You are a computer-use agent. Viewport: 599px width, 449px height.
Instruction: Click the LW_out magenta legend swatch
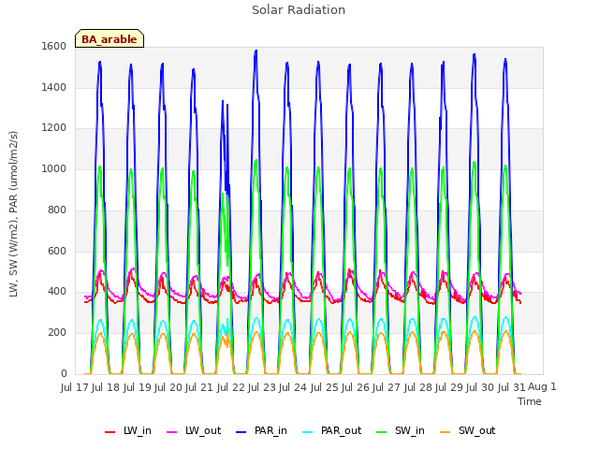coord(172,432)
